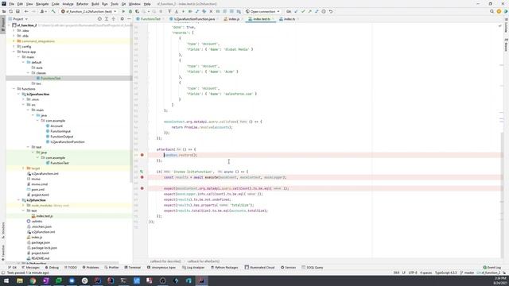Image resolution: width=509 pixels, height=286 pixels.
Task: Open Project panel settings gear icon
Action: 122,19
